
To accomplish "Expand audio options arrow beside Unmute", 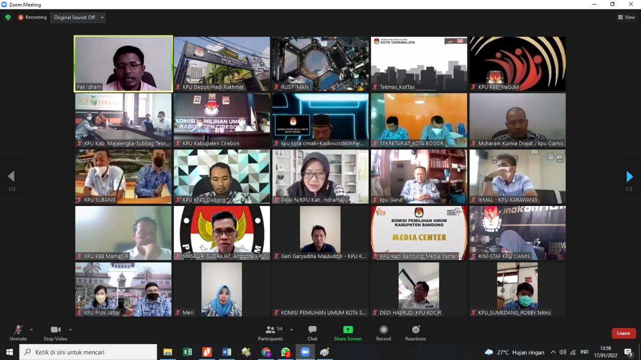I will [x=31, y=330].
